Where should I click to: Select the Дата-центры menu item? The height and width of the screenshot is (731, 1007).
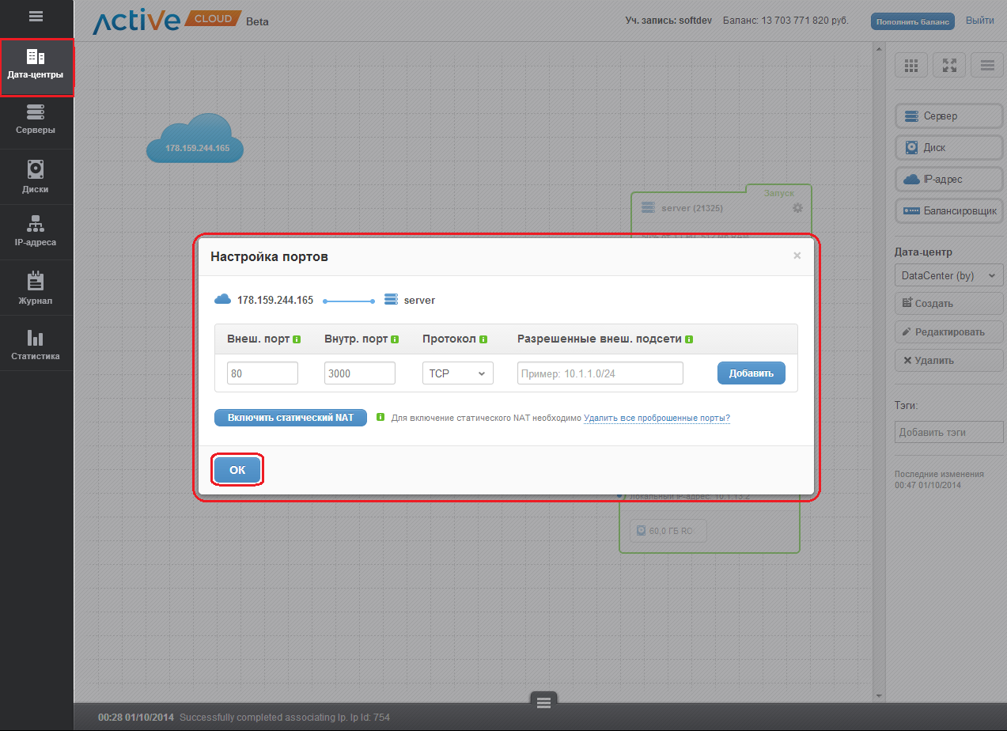pyautogui.click(x=37, y=67)
